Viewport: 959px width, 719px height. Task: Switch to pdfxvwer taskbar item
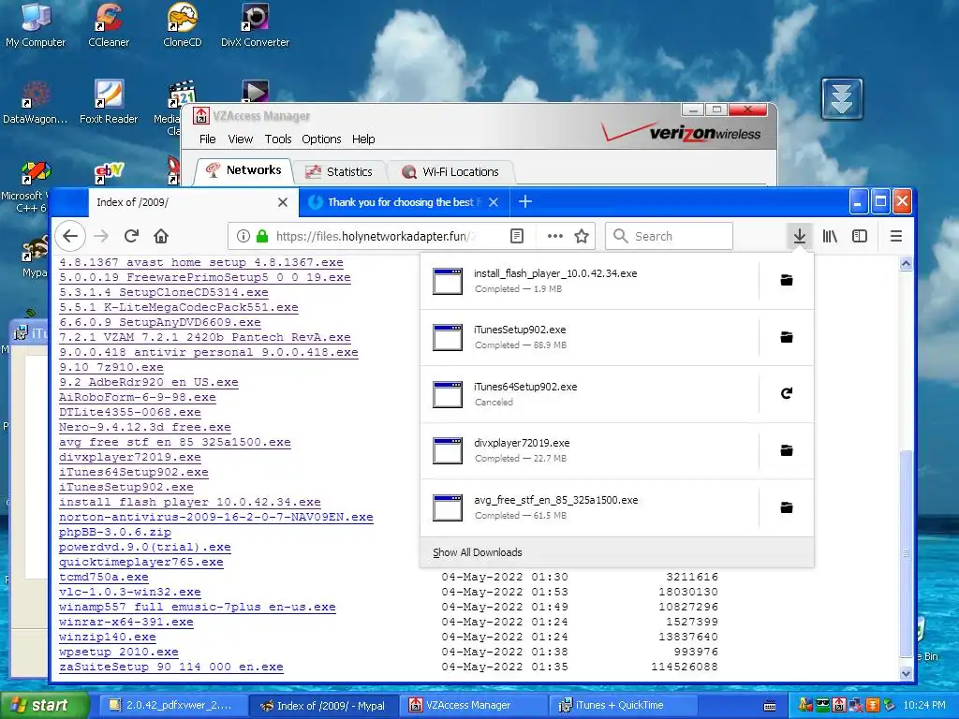coord(173,706)
